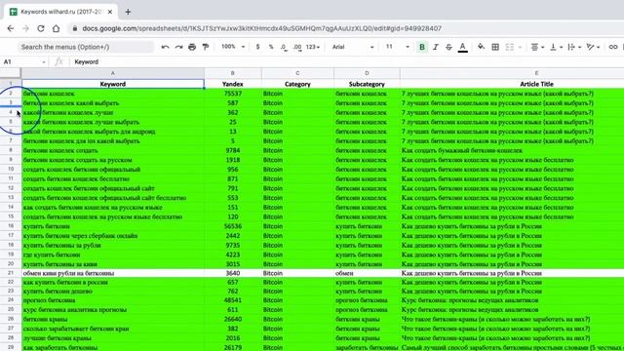624x351 pixels.
Task: Select row 21 header
Action: coord(11,273)
